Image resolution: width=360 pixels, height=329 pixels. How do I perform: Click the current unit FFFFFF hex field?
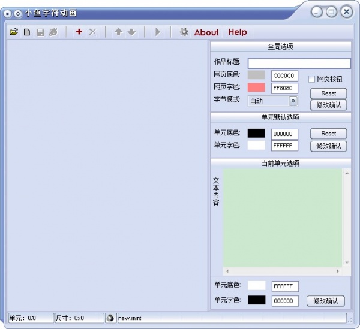click(285, 286)
